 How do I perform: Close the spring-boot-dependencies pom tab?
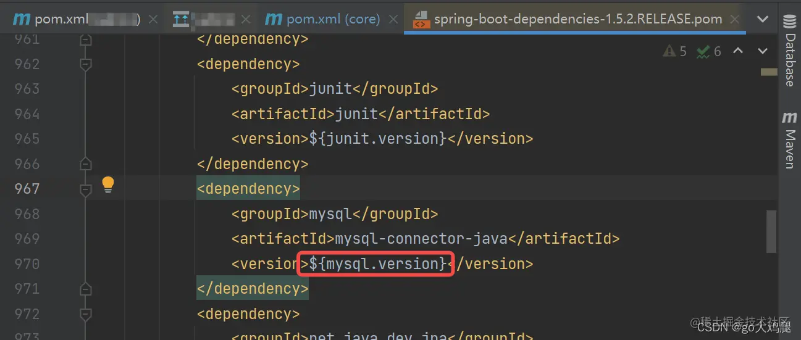pos(734,19)
